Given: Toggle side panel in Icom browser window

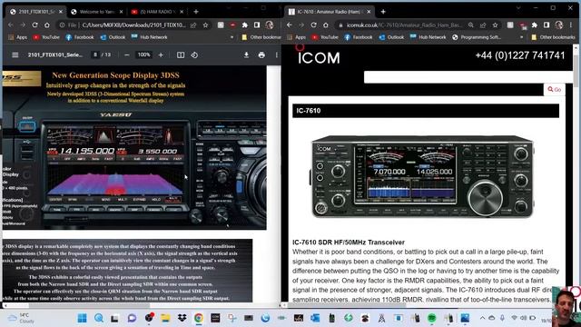Looking at the screenshot, I should (x=547, y=25).
